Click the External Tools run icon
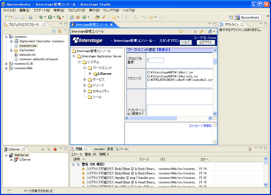Image resolution: width=271 pixels, height=195 pixels. click(59, 17)
